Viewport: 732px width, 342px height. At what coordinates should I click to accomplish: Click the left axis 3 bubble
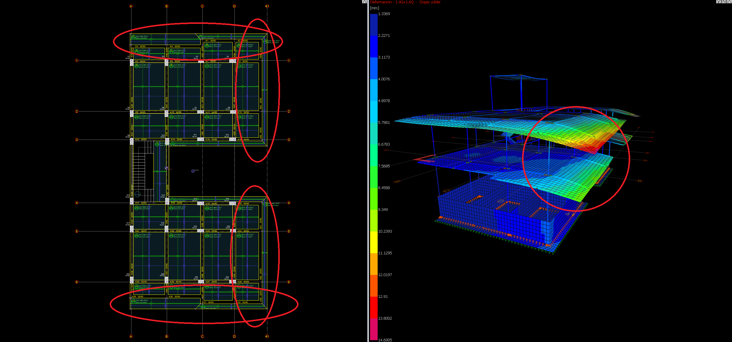coord(77,140)
